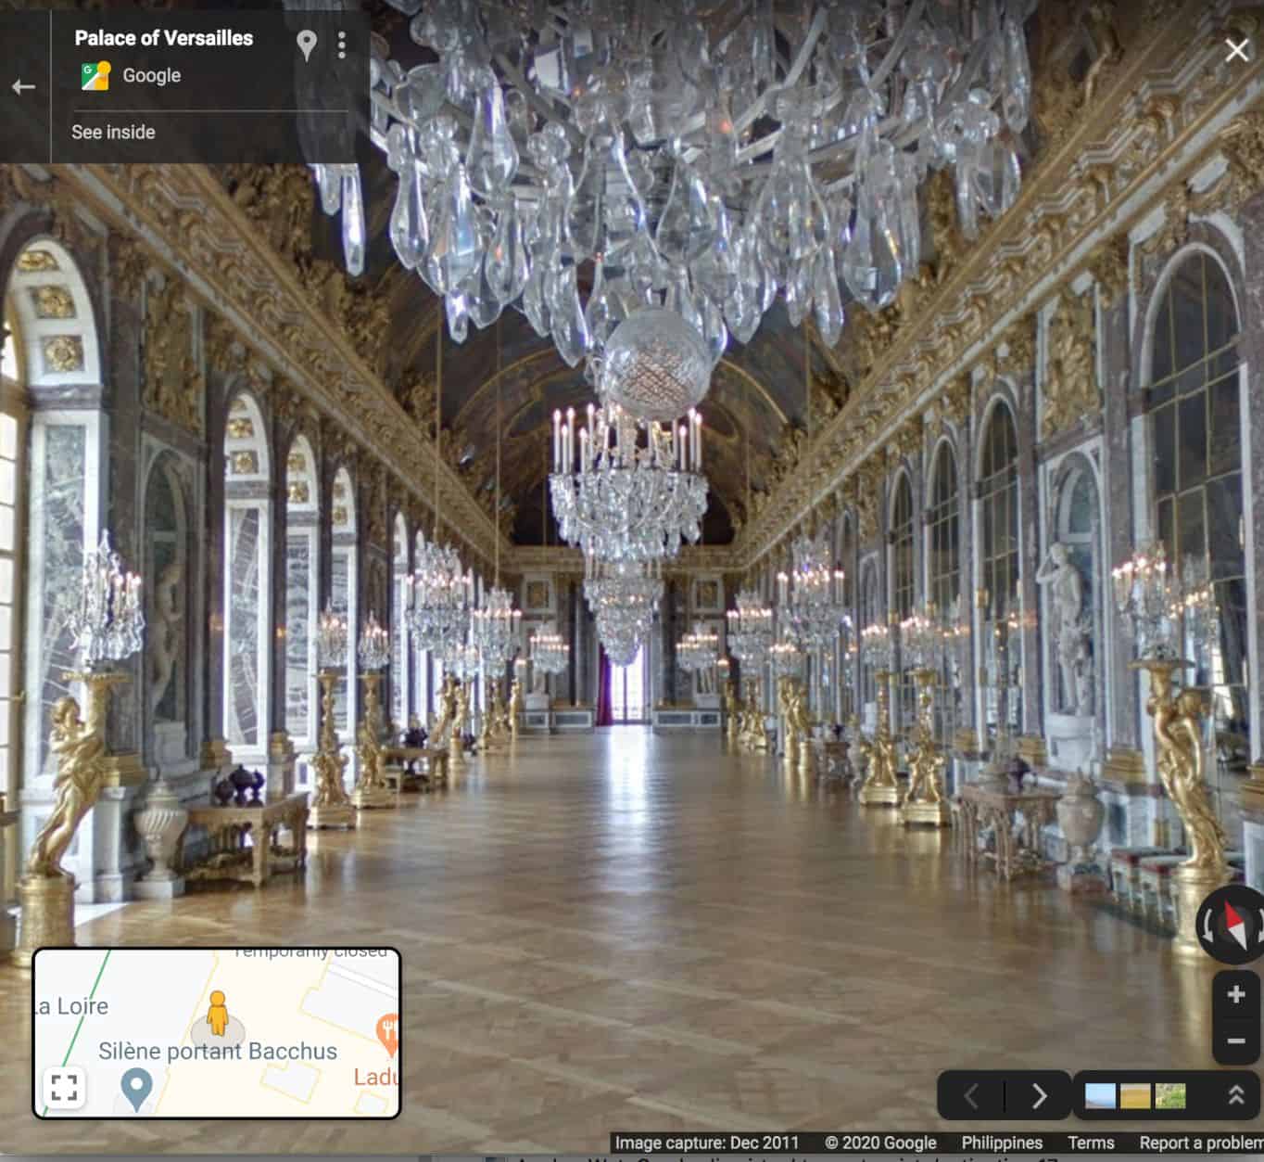Image resolution: width=1264 pixels, height=1162 pixels.
Task: Click the Google author name
Action: pyautogui.click(x=152, y=75)
